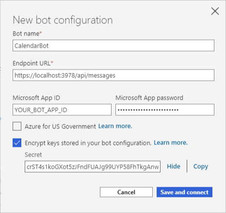Click the Bot name field containing CalendarBot

click(x=113, y=46)
